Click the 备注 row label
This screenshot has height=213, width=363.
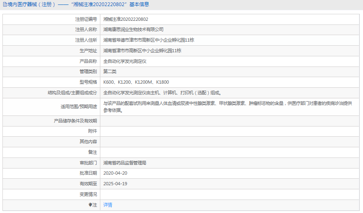pyautogui.click(x=93, y=152)
